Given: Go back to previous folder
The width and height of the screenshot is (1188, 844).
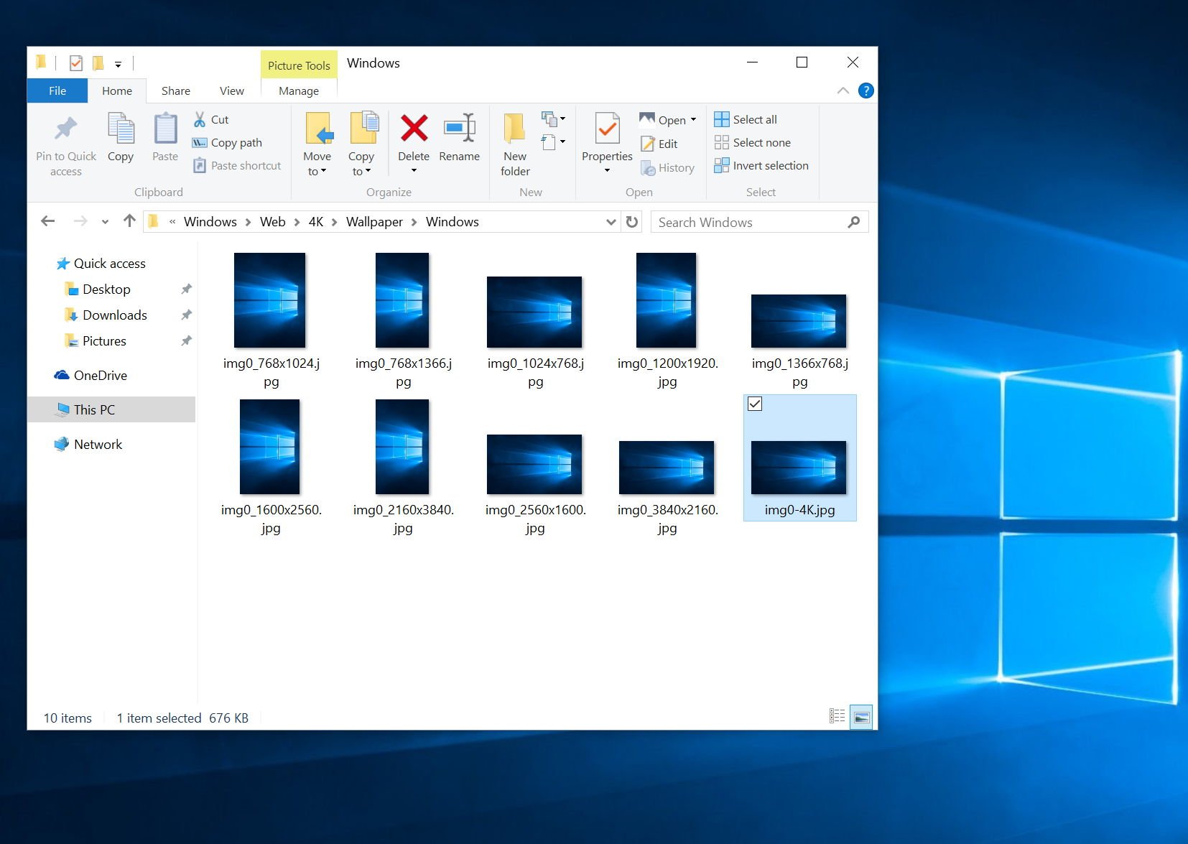Looking at the screenshot, I should pos(48,221).
